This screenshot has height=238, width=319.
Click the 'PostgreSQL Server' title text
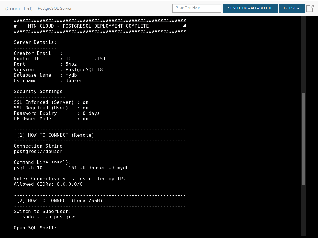click(x=55, y=9)
